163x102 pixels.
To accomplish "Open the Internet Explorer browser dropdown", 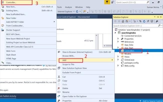I will click(x=74, y=11).
